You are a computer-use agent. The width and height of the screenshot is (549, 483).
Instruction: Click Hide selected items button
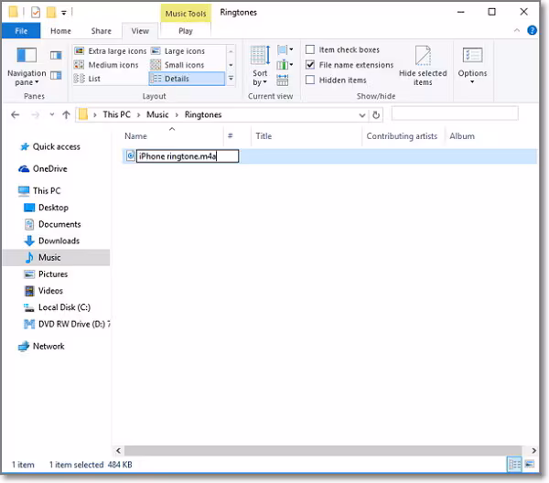[x=423, y=66]
